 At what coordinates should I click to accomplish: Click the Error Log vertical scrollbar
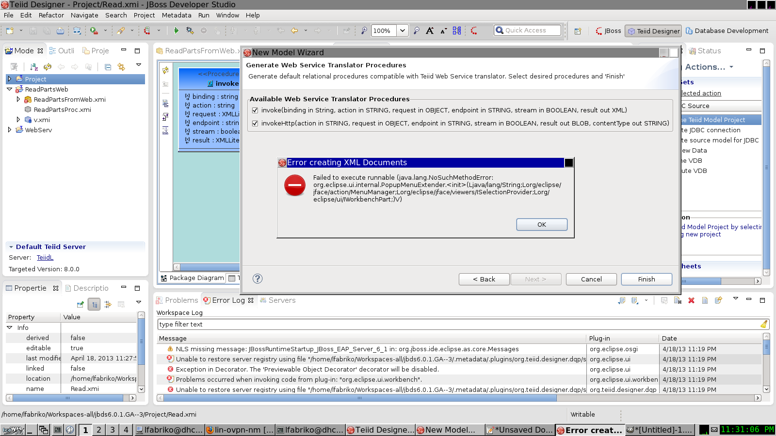click(766, 347)
